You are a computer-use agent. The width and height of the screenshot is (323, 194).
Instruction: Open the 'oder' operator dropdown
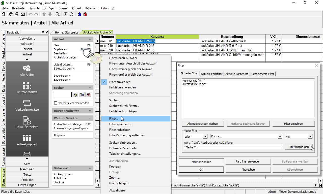coord(205,137)
